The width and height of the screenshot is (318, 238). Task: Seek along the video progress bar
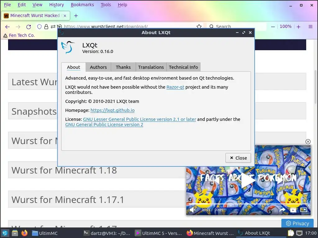click(x=248, y=204)
